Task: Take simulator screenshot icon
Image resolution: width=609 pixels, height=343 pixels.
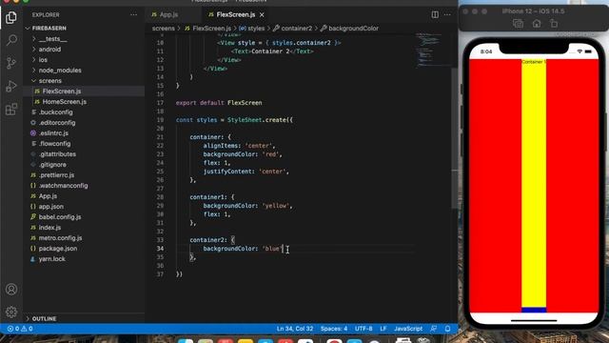Action: 518,23
